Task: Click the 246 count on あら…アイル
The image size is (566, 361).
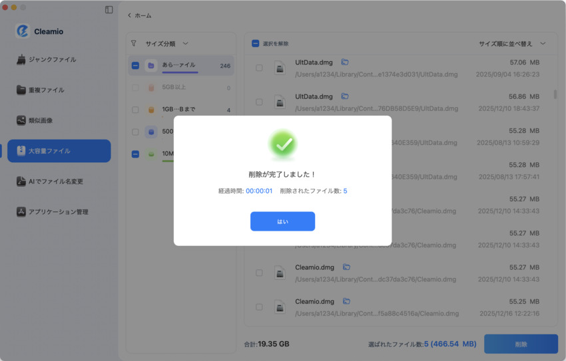Action: (x=225, y=66)
